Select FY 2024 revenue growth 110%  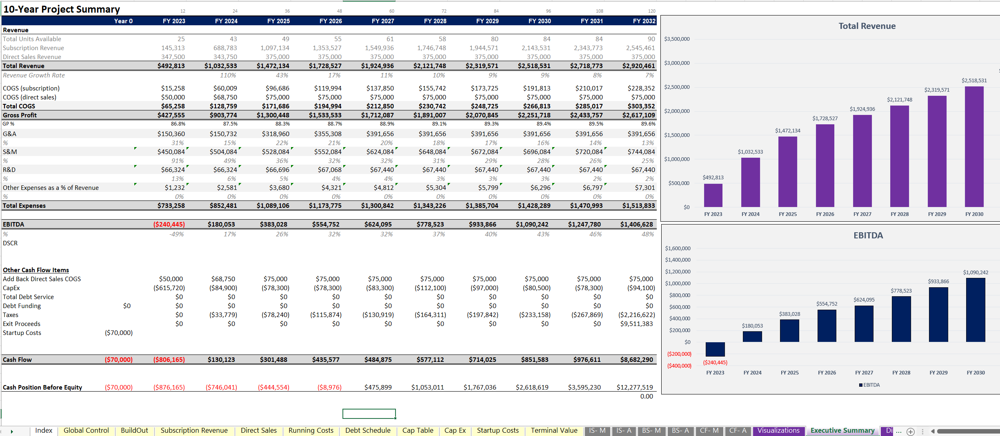(x=228, y=75)
